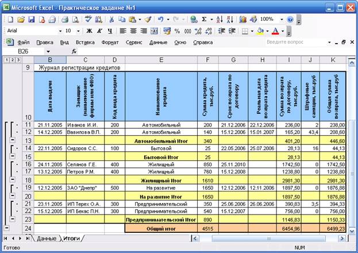Collapse the overall outline at row 24

click(x=7, y=228)
